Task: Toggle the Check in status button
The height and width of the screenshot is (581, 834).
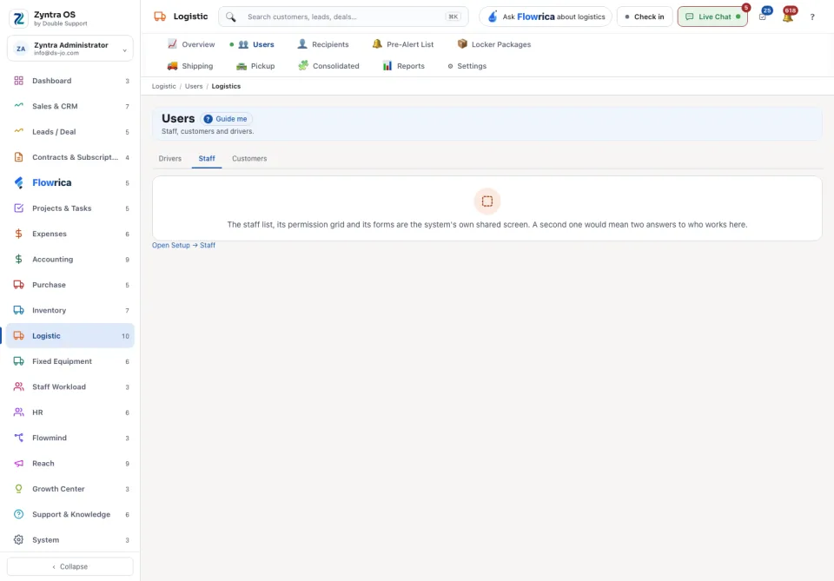Action: (644, 17)
